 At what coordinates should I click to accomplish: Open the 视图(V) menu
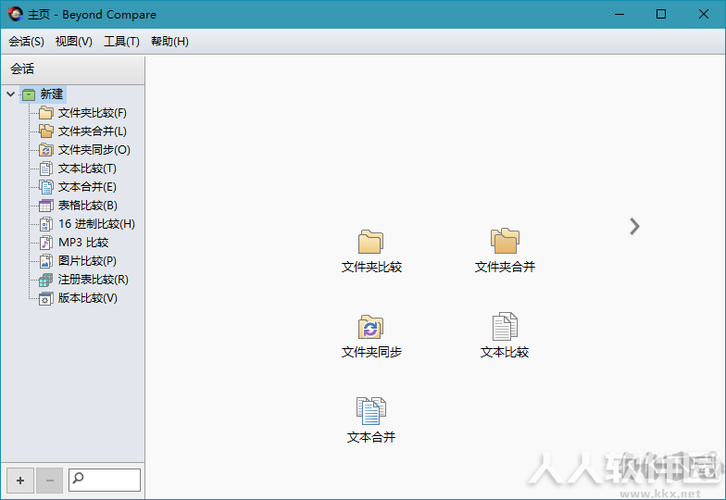coord(74,42)
